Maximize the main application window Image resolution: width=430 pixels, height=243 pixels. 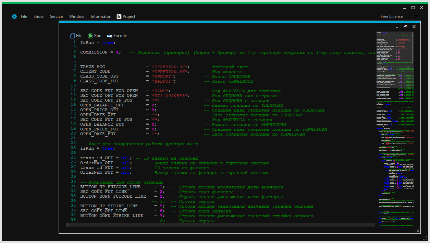coord(413,7)
